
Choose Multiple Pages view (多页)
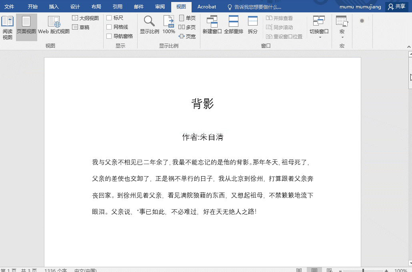(187, 27)
